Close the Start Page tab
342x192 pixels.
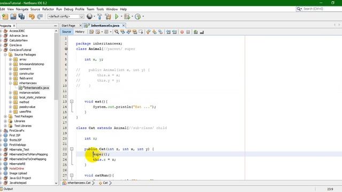pyautogui.click(x=80, y=26)
